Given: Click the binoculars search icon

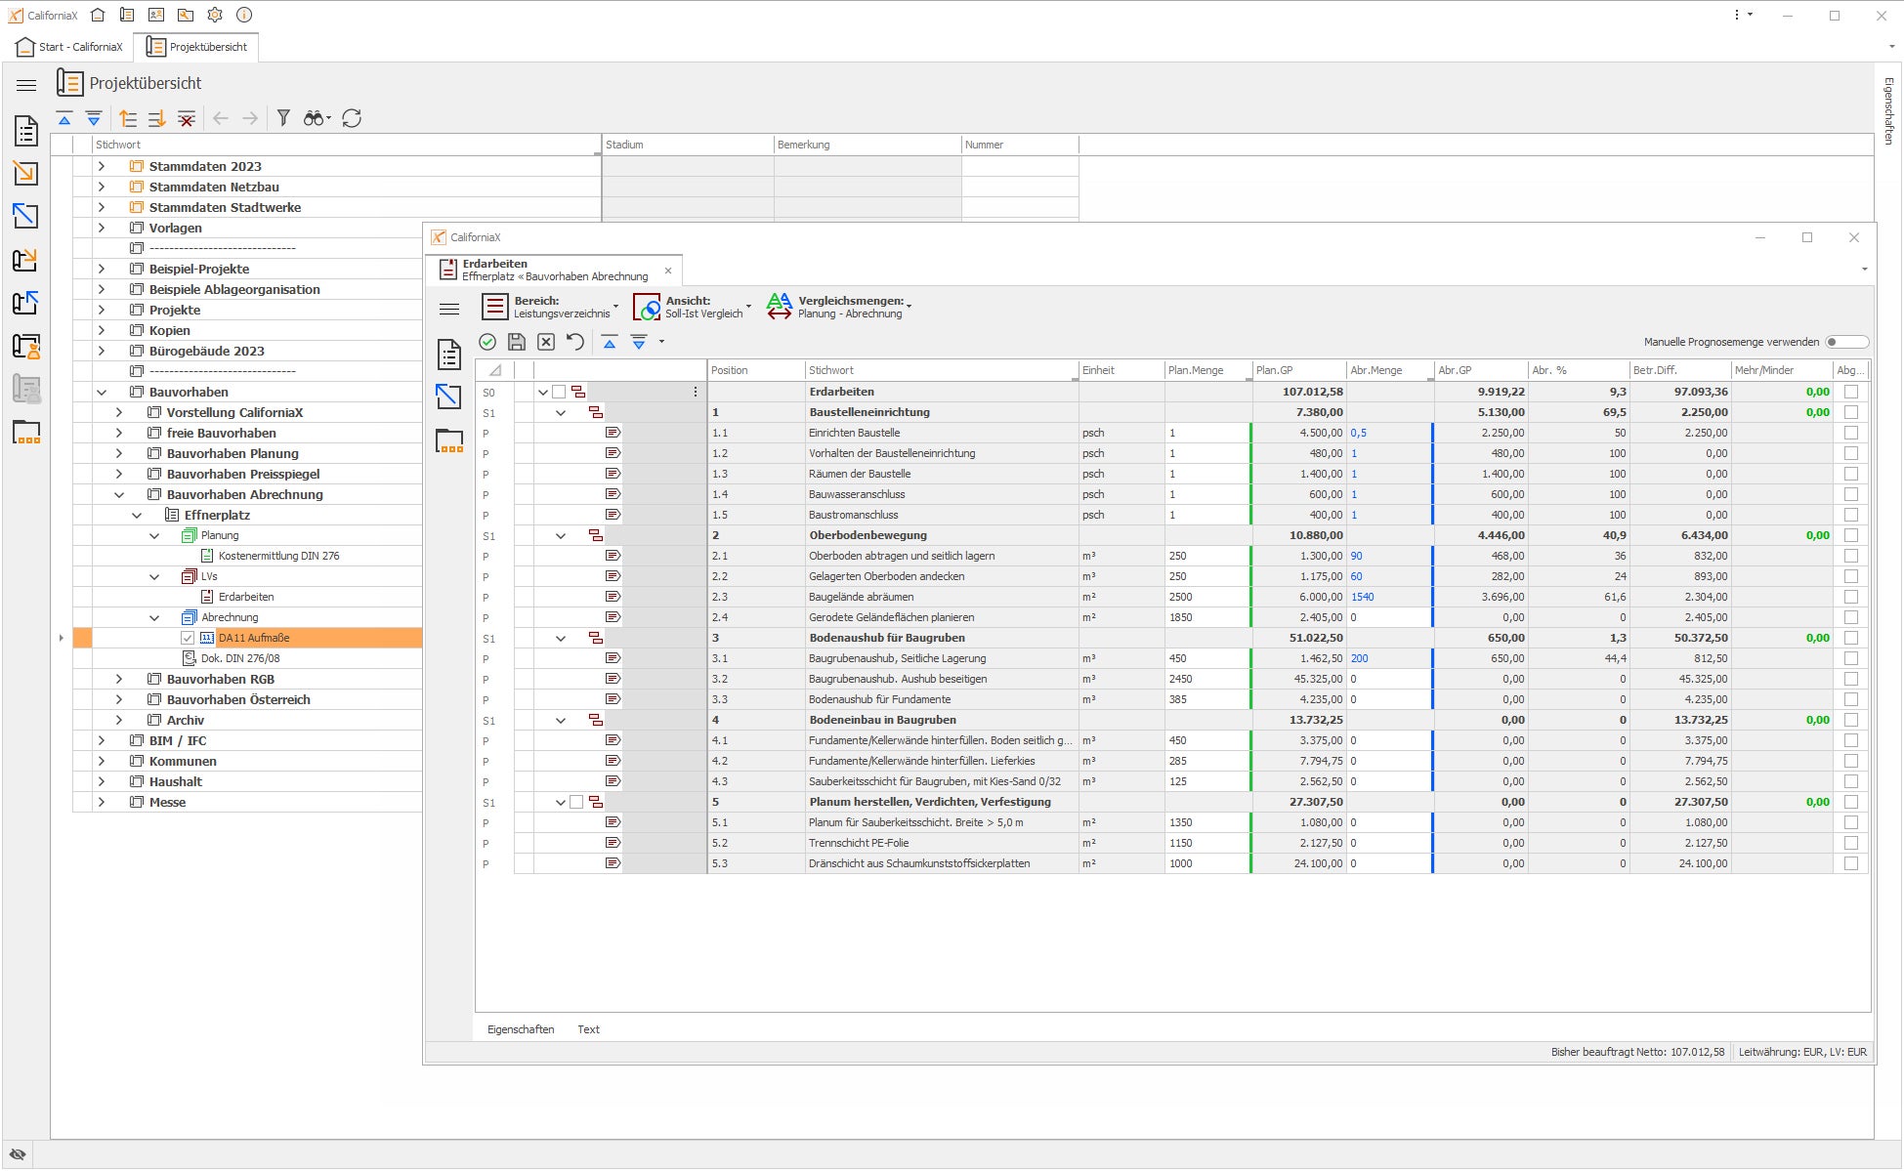Looking at the screenshot, I should (314, 118).
